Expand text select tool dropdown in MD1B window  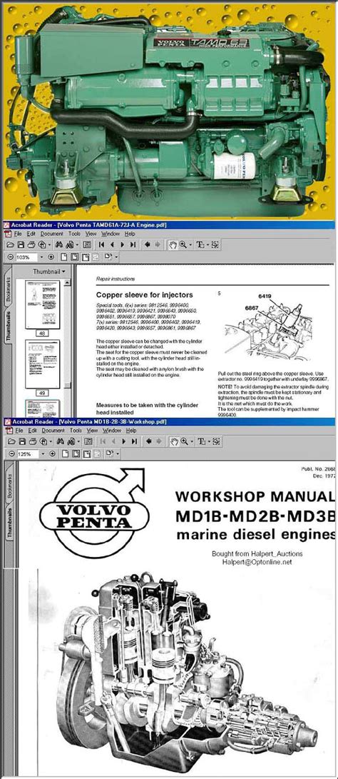(209, 441)
